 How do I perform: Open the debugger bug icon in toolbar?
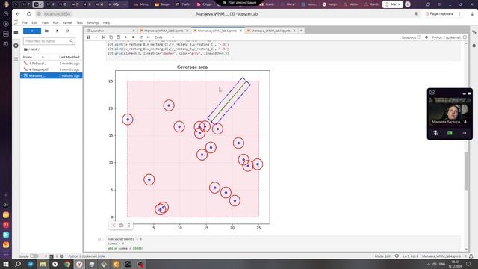[x=426, y=37]
